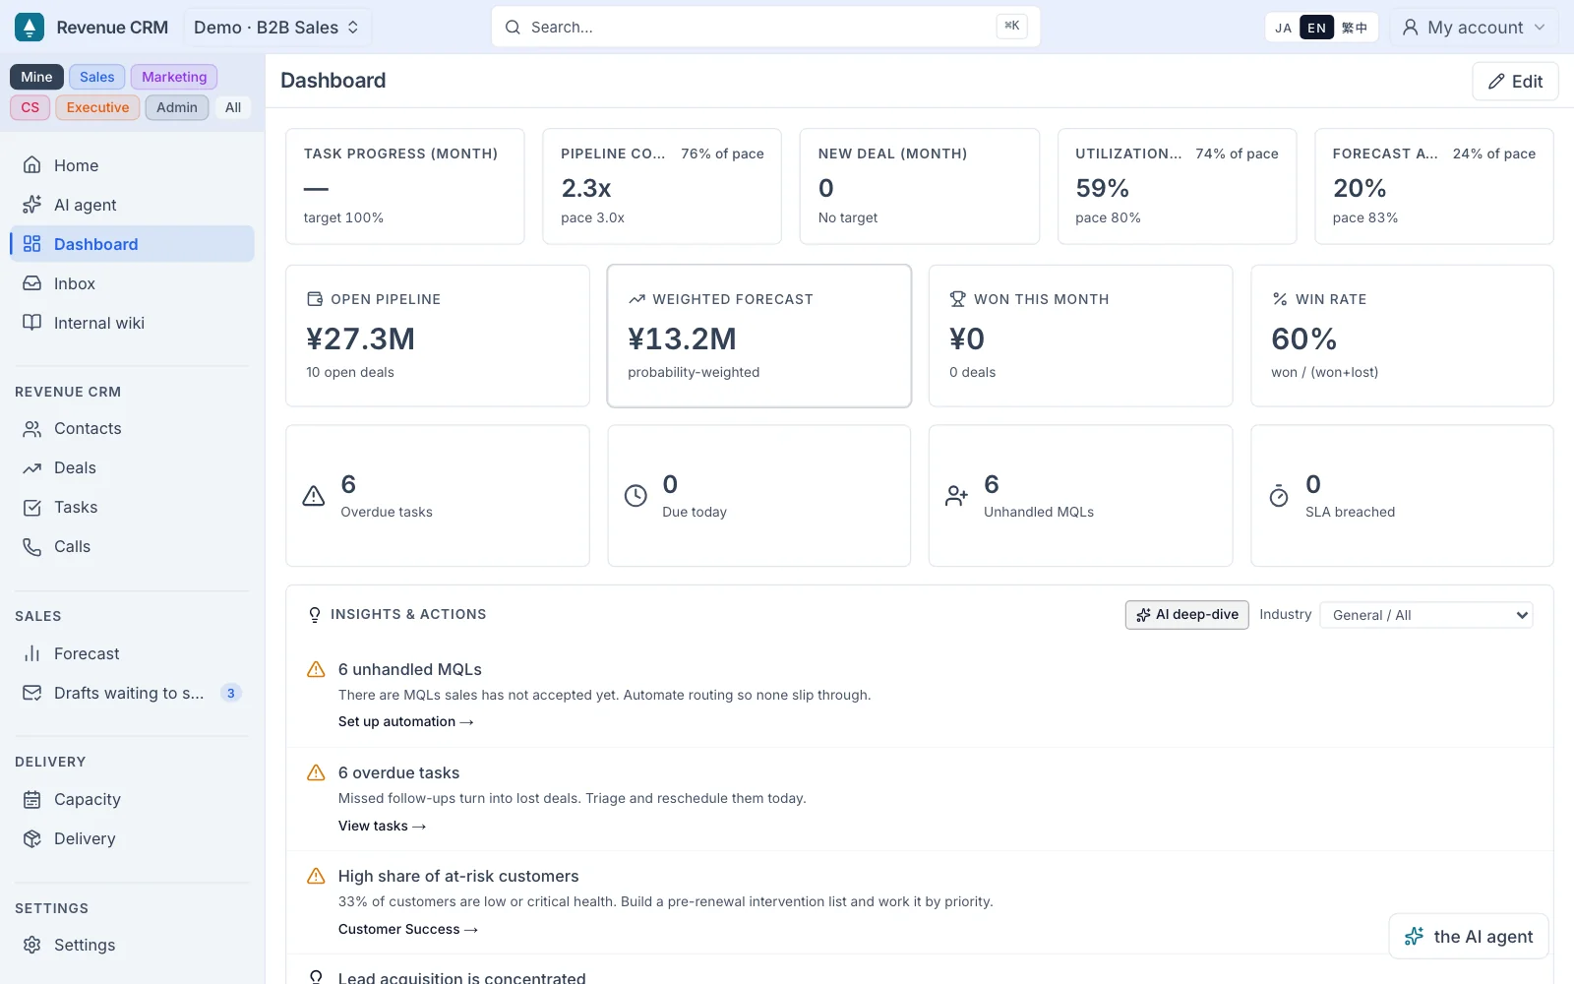The image size is (1574, 984).
Task: Go to Contacts in sidebar
Action: coord(132,428)
